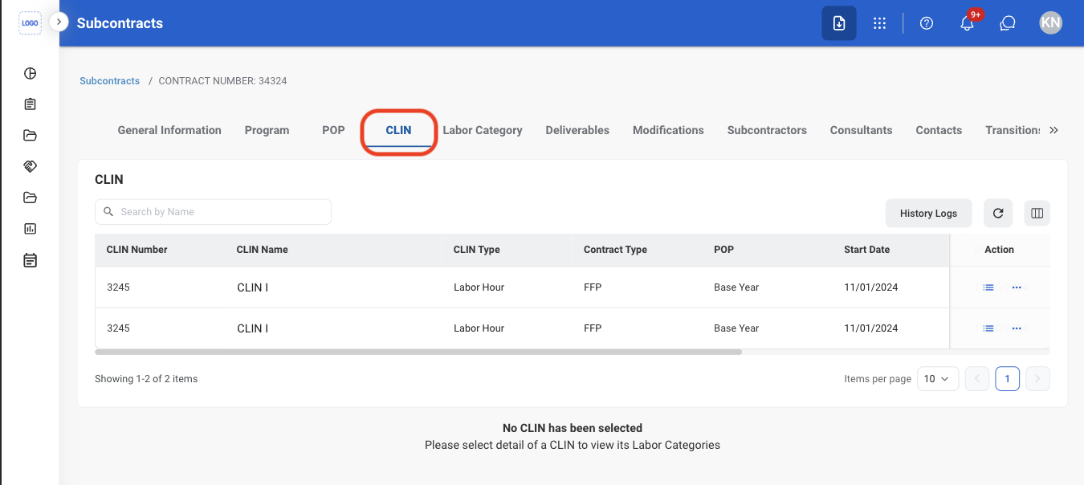The width and height of the screenshot is (1084, 485).
Task: Click the download file icon in header
Action: 838,23
